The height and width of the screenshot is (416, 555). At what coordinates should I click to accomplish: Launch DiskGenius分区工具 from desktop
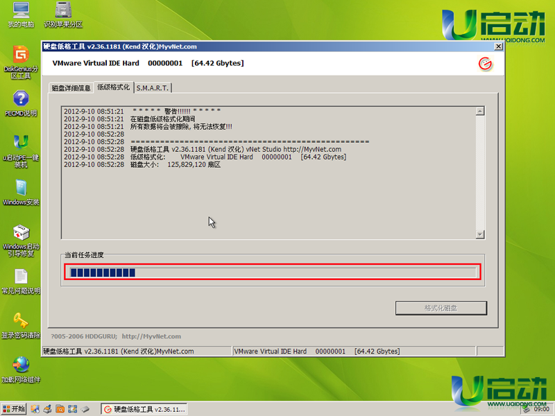pos(21,62)
